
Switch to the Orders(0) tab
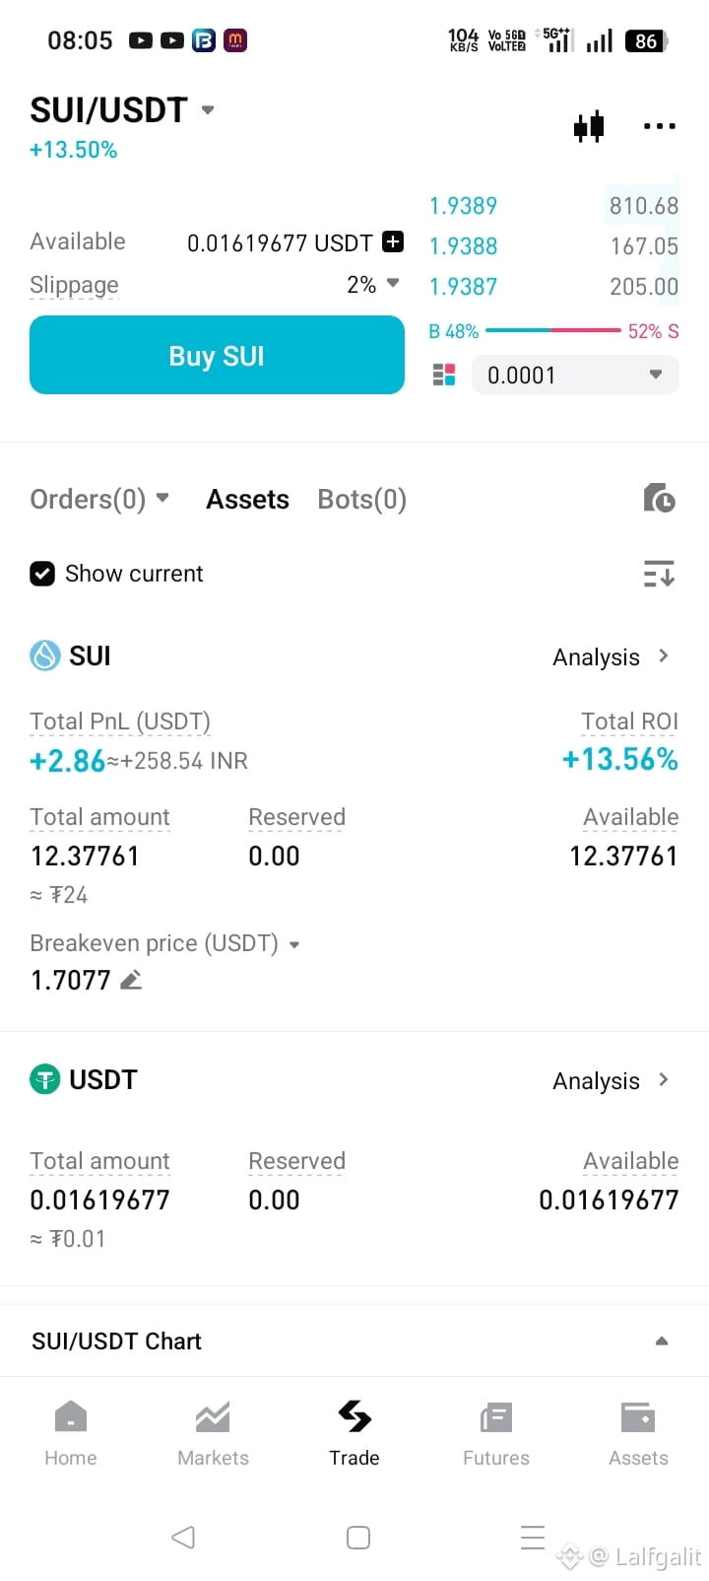(99, 500)
